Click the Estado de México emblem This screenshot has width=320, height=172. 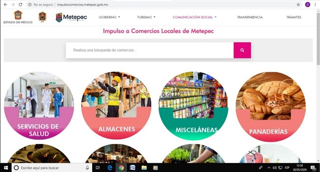(18, 17)
